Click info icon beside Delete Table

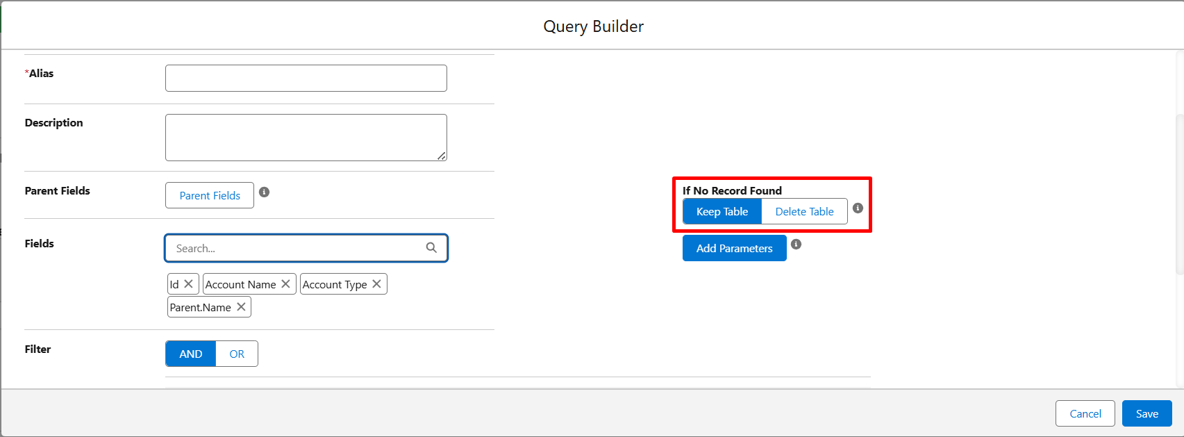[858, 208]
